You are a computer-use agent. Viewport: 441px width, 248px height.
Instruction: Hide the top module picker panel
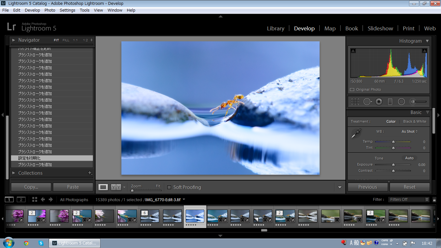tap(221, 16)
